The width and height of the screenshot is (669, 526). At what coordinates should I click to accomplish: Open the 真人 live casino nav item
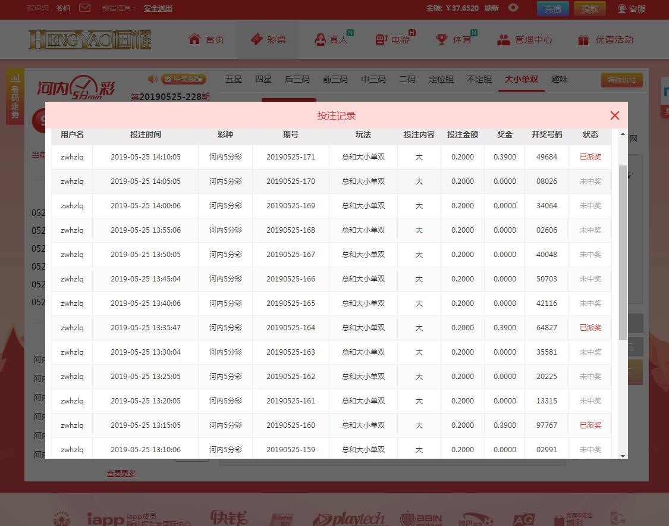pyautogui.click(x=334, y=39)
